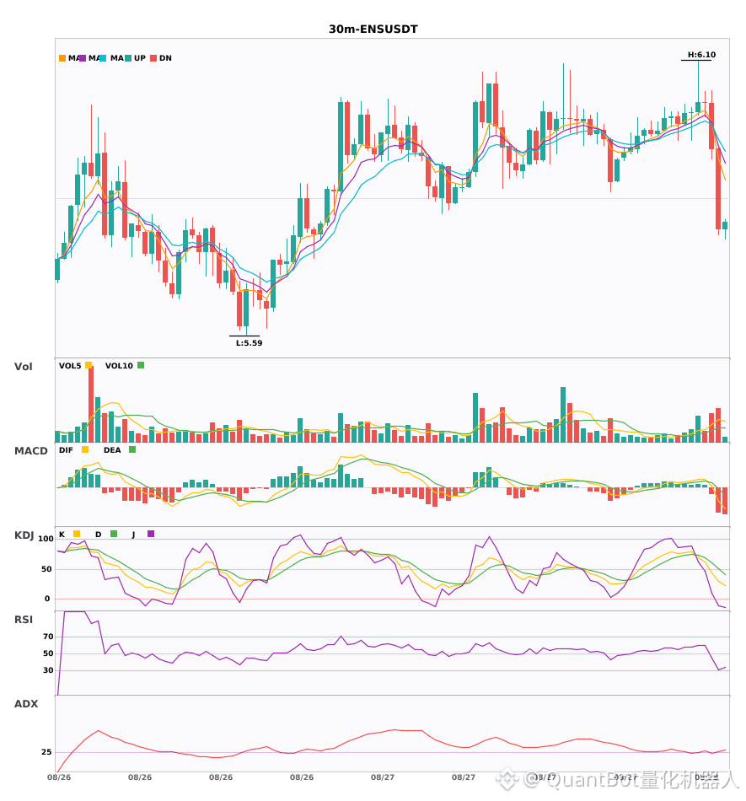Click the cyan MA legend swatch
The height and width of the screenshot is (801, 746).
pyautogui.click(x=103, y=58)
